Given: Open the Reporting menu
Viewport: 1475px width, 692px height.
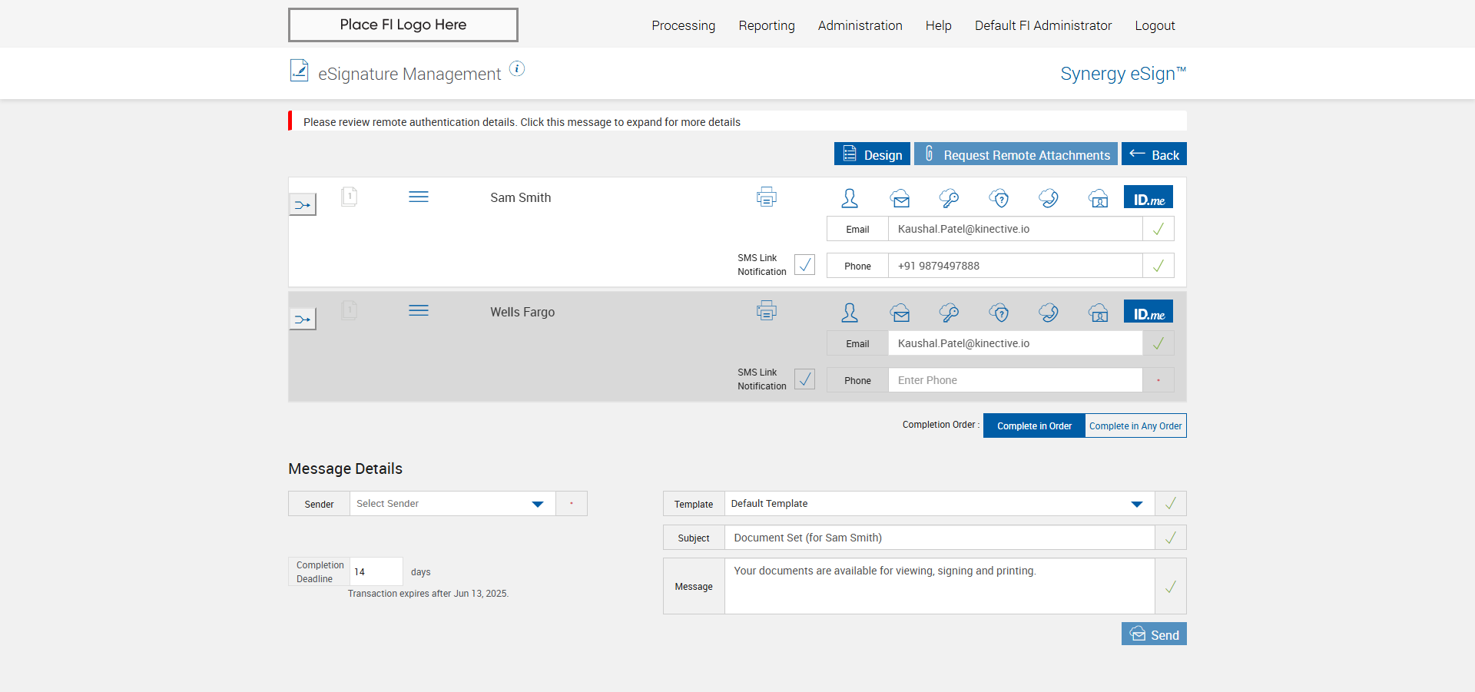Looking at the screenshot, I should click(x=767, y=25).
